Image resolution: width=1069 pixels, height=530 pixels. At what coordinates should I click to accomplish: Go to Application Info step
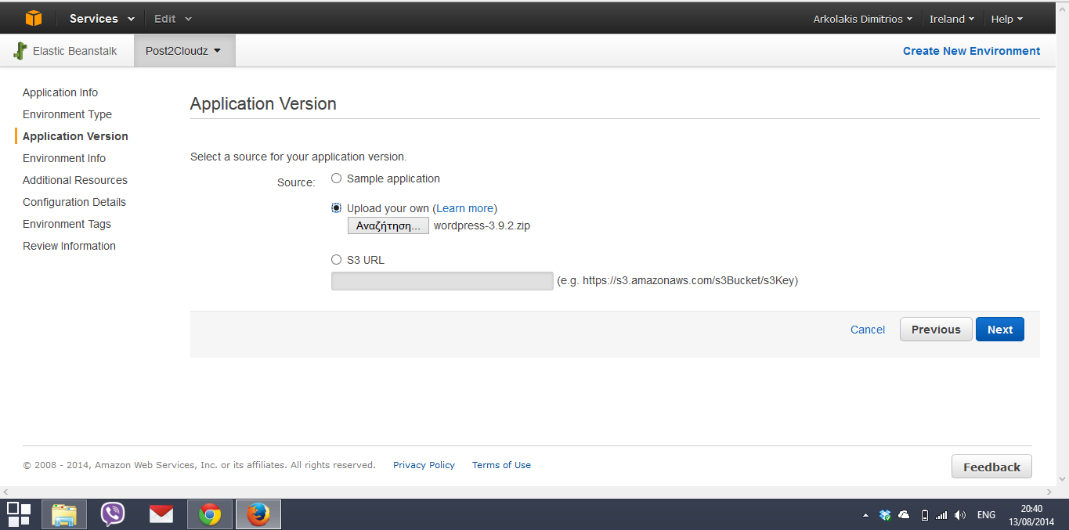point(60,92)
